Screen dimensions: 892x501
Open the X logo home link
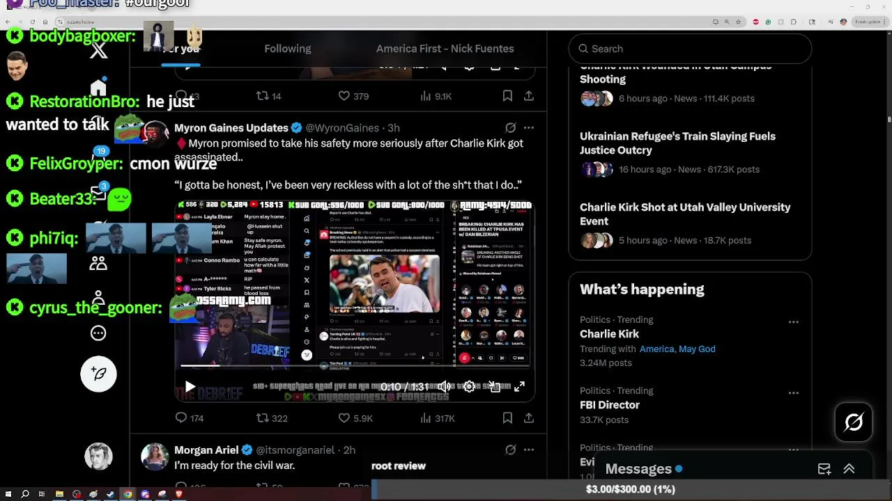pos(98,50)
